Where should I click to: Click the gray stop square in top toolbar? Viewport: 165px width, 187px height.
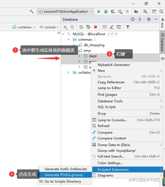[x=127, y=12]
